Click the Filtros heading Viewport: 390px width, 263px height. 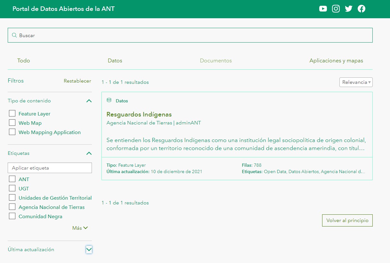(x=16, y=81)
